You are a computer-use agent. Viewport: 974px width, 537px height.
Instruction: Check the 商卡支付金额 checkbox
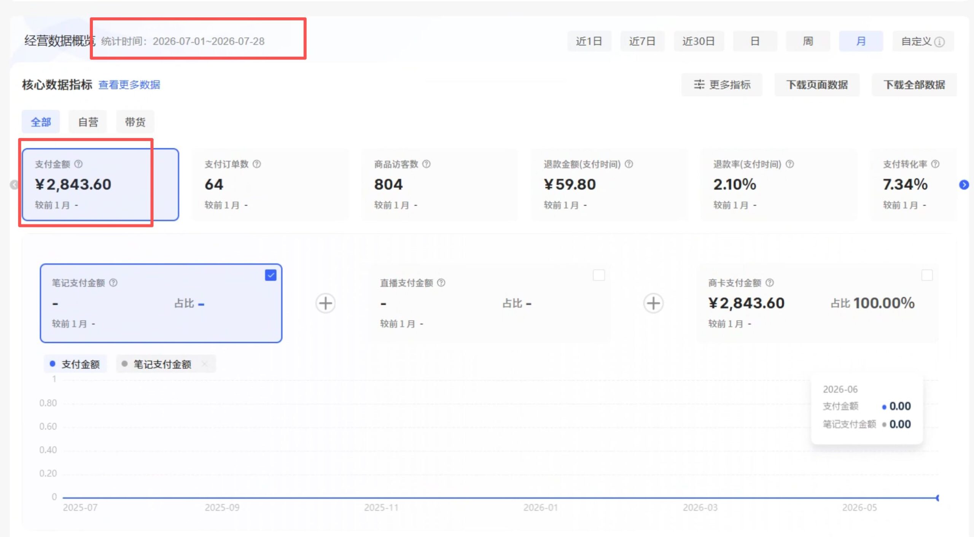pyautogui.click(x=927, y=275)
